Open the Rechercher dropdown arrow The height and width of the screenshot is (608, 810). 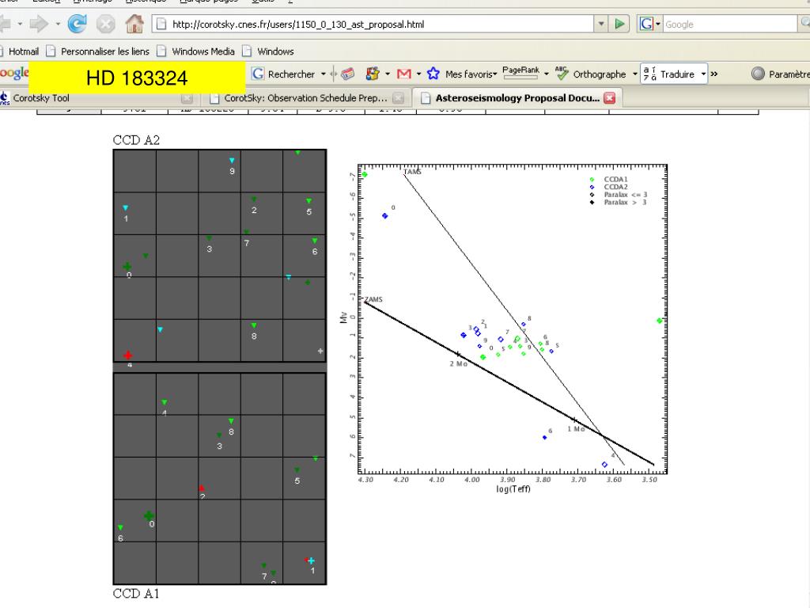(x=324, y=74)
